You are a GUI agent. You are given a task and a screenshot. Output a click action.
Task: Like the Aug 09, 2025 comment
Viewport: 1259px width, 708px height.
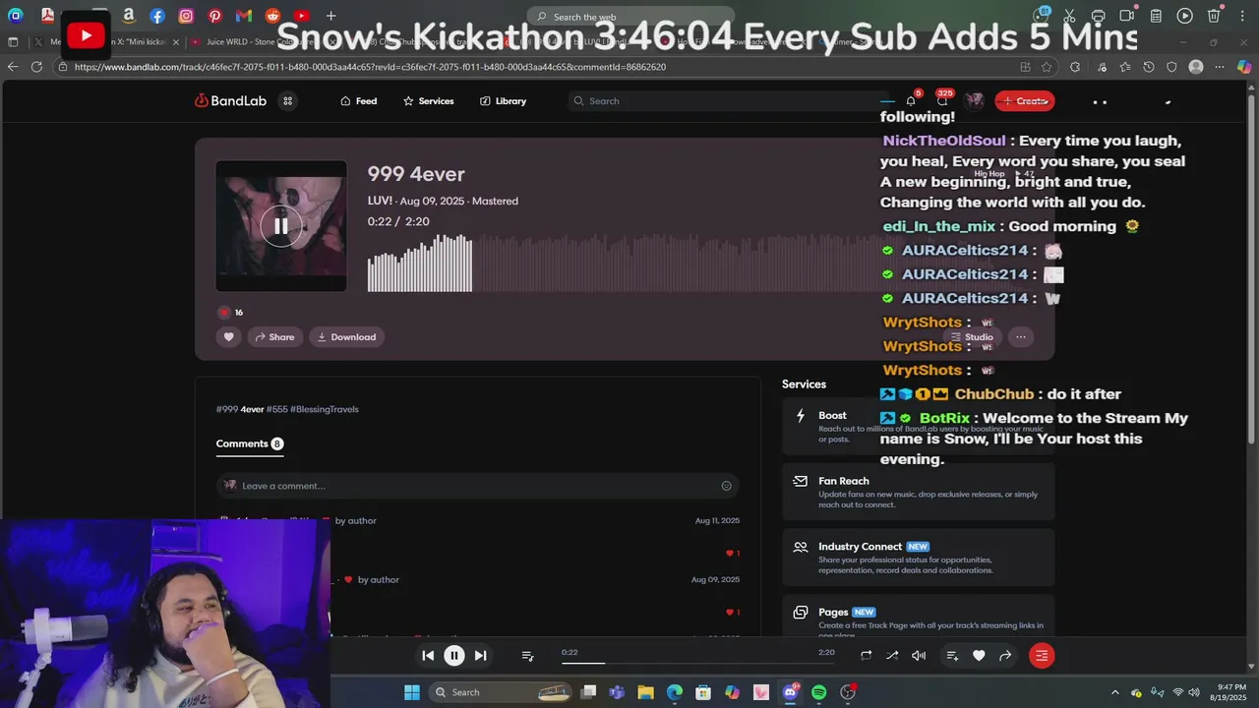(x=732, y=613)
